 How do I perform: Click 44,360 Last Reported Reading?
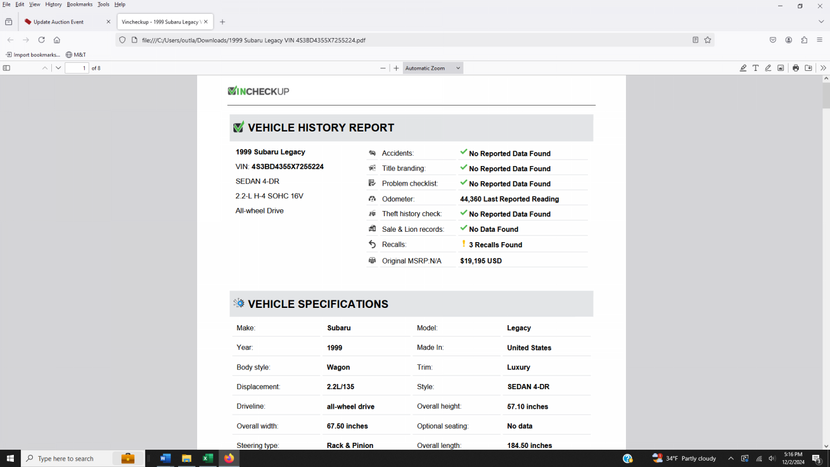coord(510,199)
